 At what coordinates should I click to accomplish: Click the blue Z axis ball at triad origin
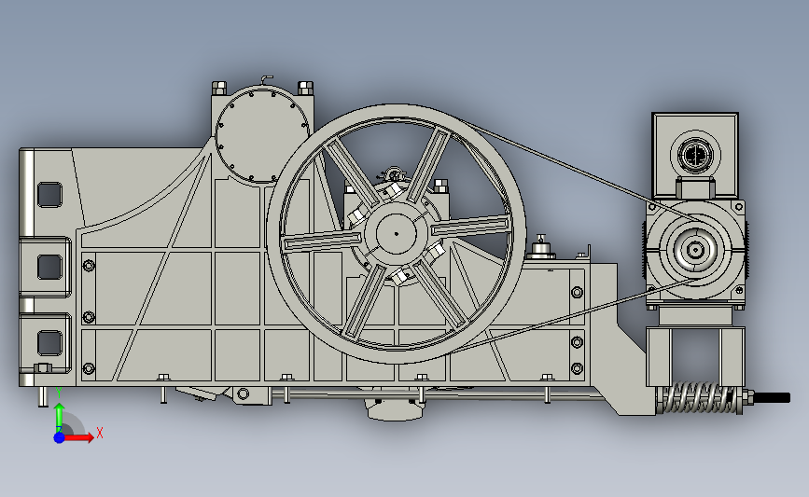click(x=60, y=437)
